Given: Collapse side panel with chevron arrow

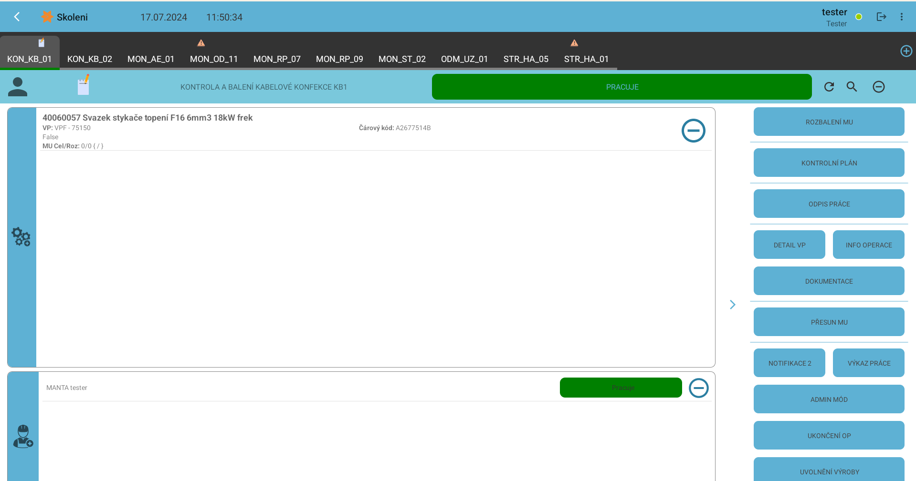Looking at the screenshot, I should click(x=732, y=305).
